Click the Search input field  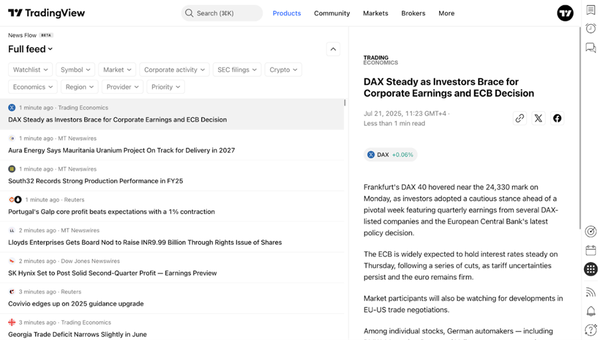click(x=222, y=13)
